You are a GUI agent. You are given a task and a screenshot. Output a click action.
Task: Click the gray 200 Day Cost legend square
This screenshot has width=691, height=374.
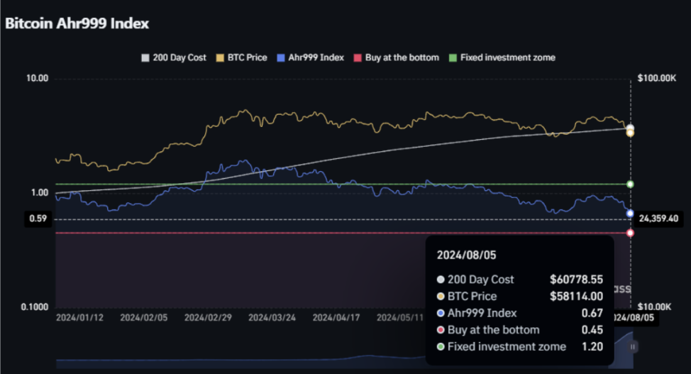tap(146, 57)
